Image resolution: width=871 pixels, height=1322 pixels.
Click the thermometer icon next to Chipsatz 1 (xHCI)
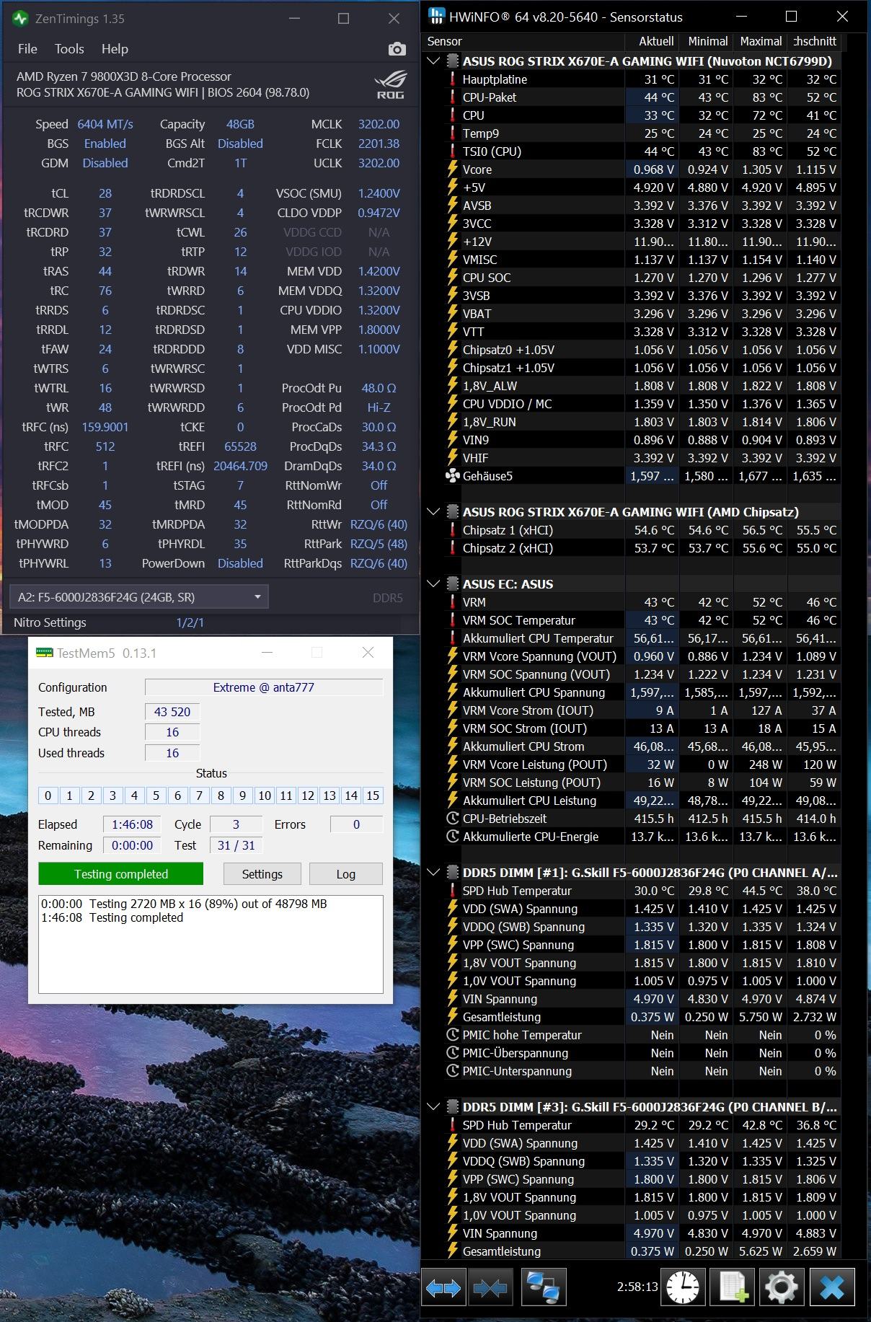pos(453,530)
